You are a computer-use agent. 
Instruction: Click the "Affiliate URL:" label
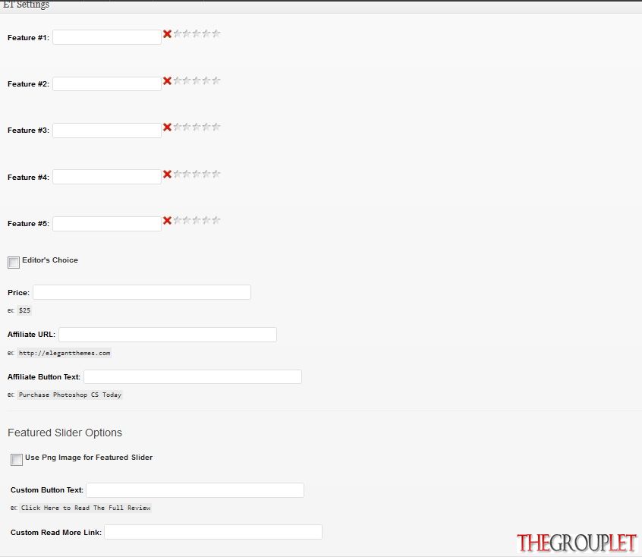tap(31, 335)
